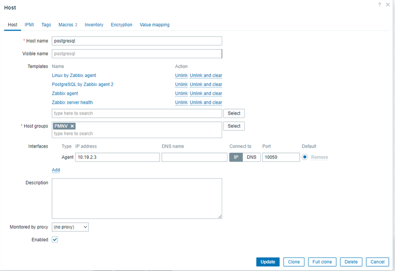
Task: Switch to Value mapping tab
Action: pos(155,25)
